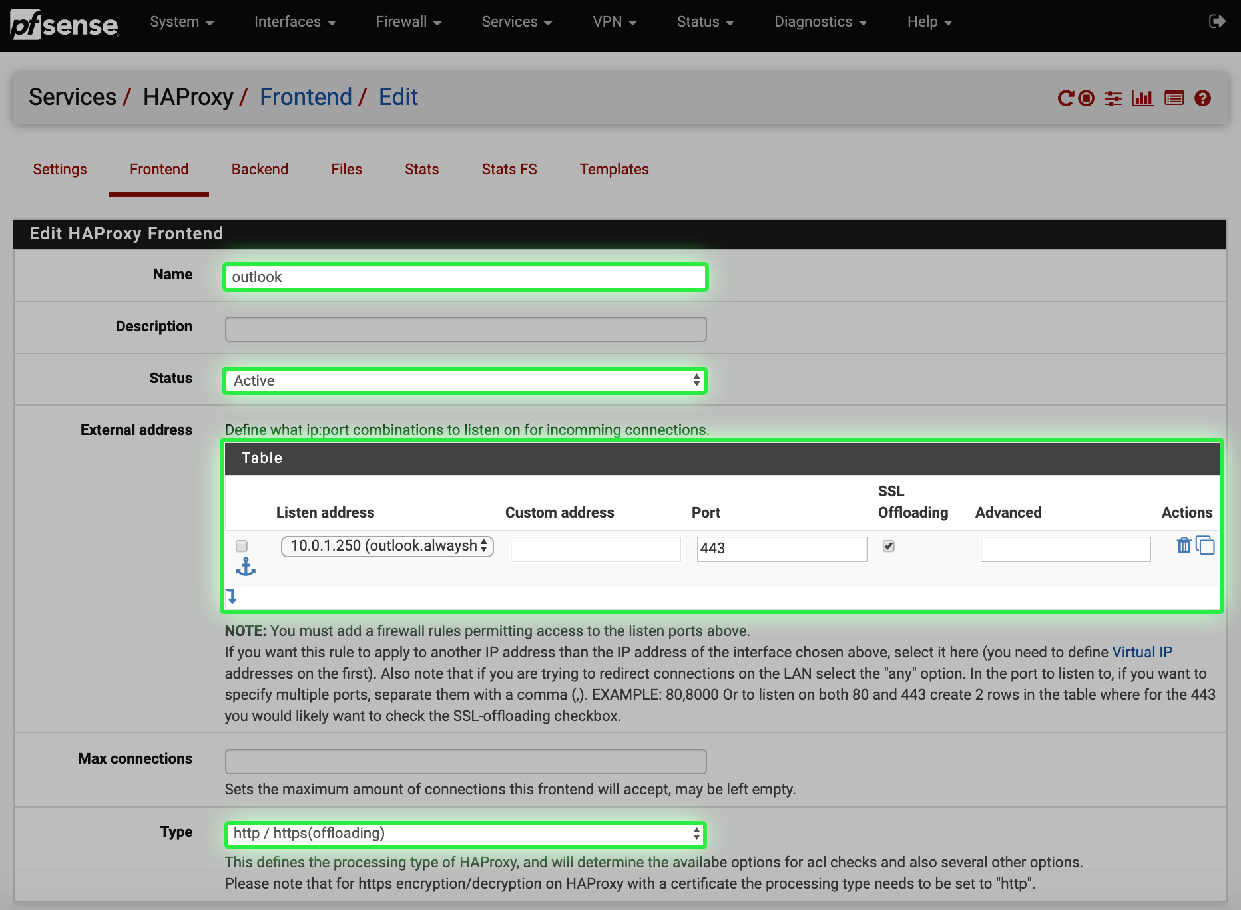
Task: Click the Max connections input field
Action: [x=465, y=761]
